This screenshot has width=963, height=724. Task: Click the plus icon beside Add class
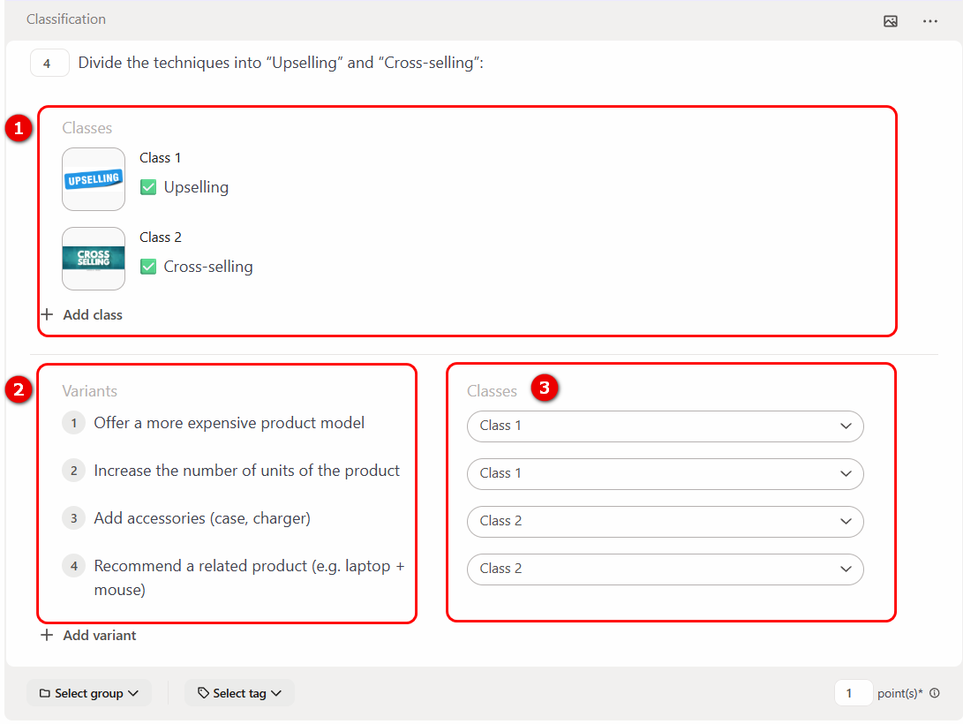pos(48,314)
